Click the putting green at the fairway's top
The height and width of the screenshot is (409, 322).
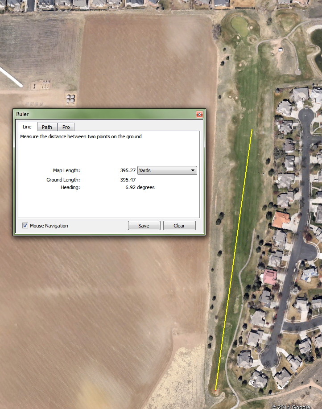click(239, 26)
